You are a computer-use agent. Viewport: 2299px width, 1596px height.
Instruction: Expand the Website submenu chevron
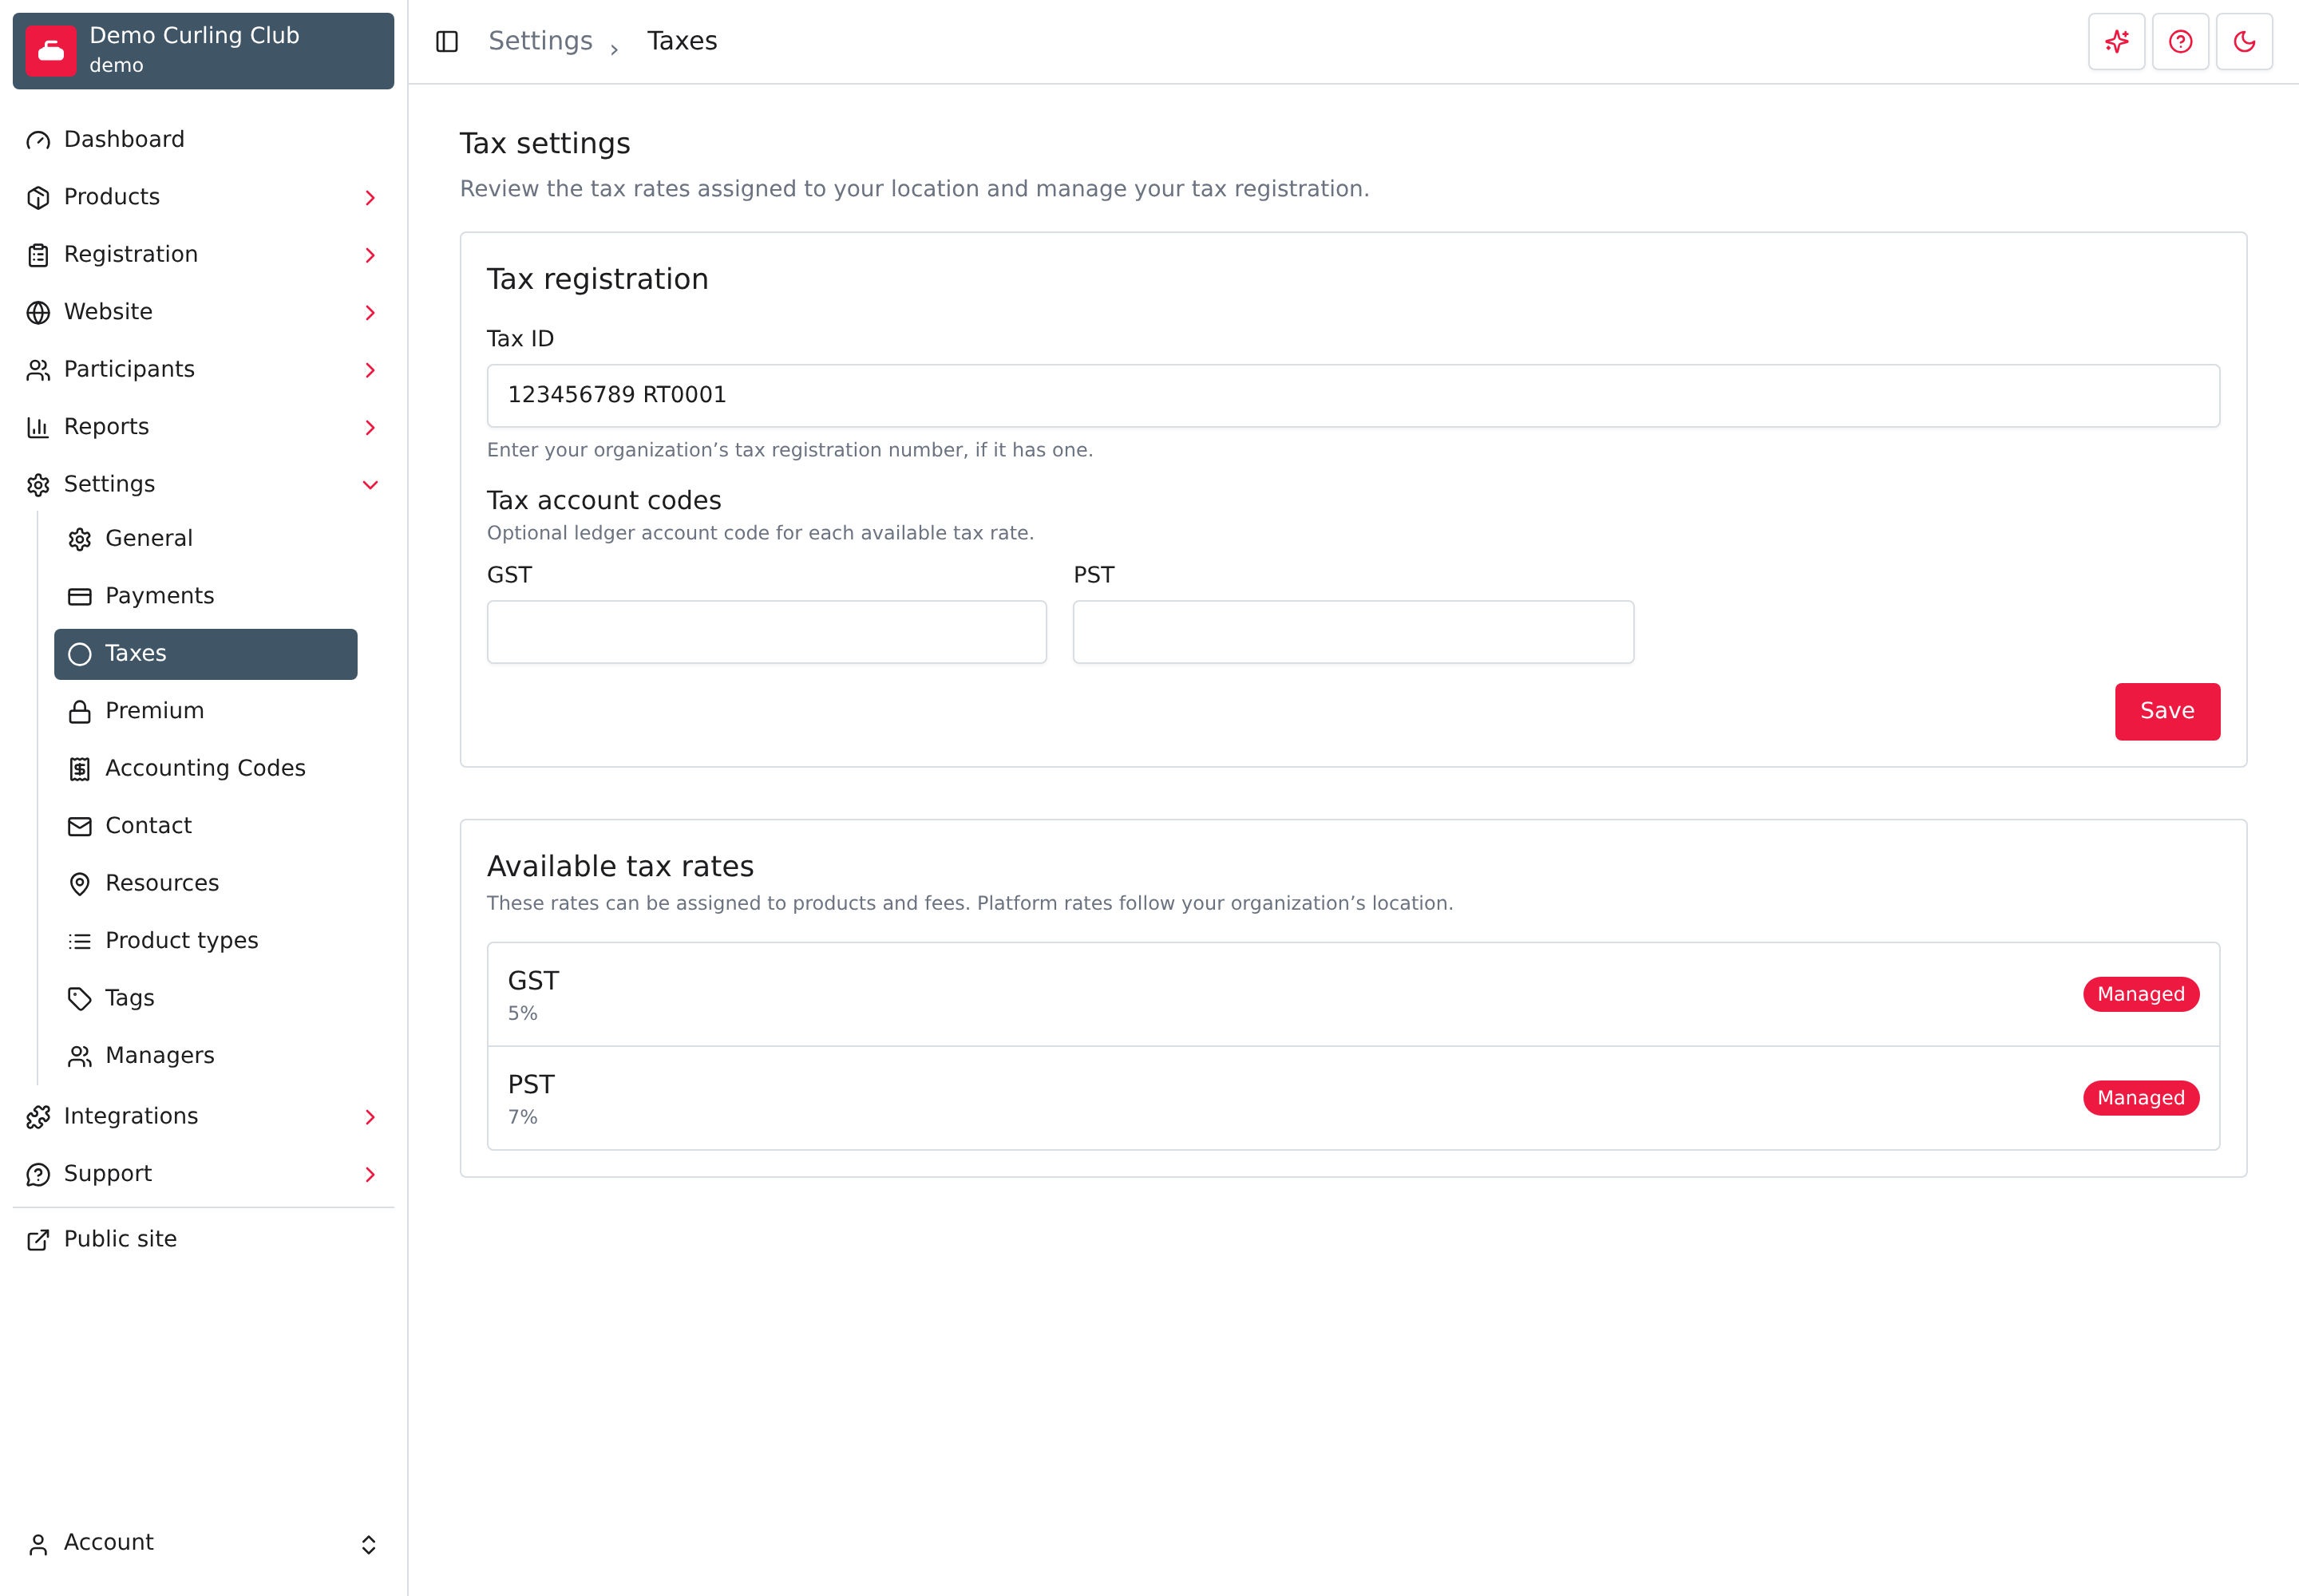point(370,313)
